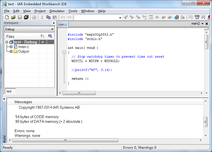Click the Paste clipboard icon
Image resolution: width=212 pixels, height=152 pixels.
pos(55,17)
